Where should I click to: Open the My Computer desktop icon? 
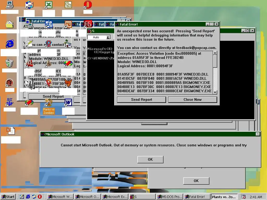pyautogui.click(x=10, y=5)
